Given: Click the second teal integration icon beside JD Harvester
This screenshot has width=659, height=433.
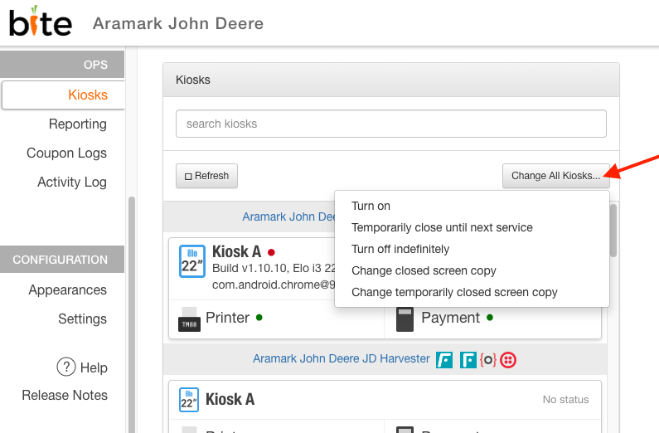Looking at the screenshot, I should [x=468, y=360].
